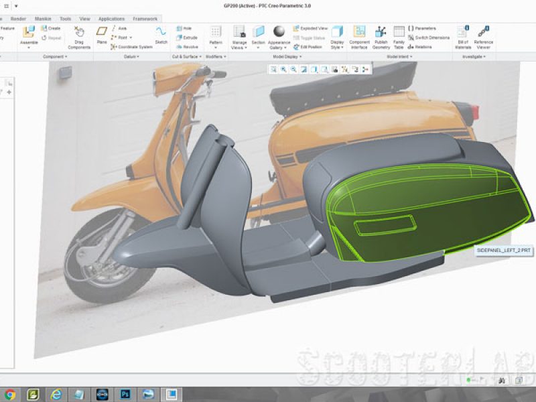
Task: Click the Extrude command
Action: click(x=187, y=38)
